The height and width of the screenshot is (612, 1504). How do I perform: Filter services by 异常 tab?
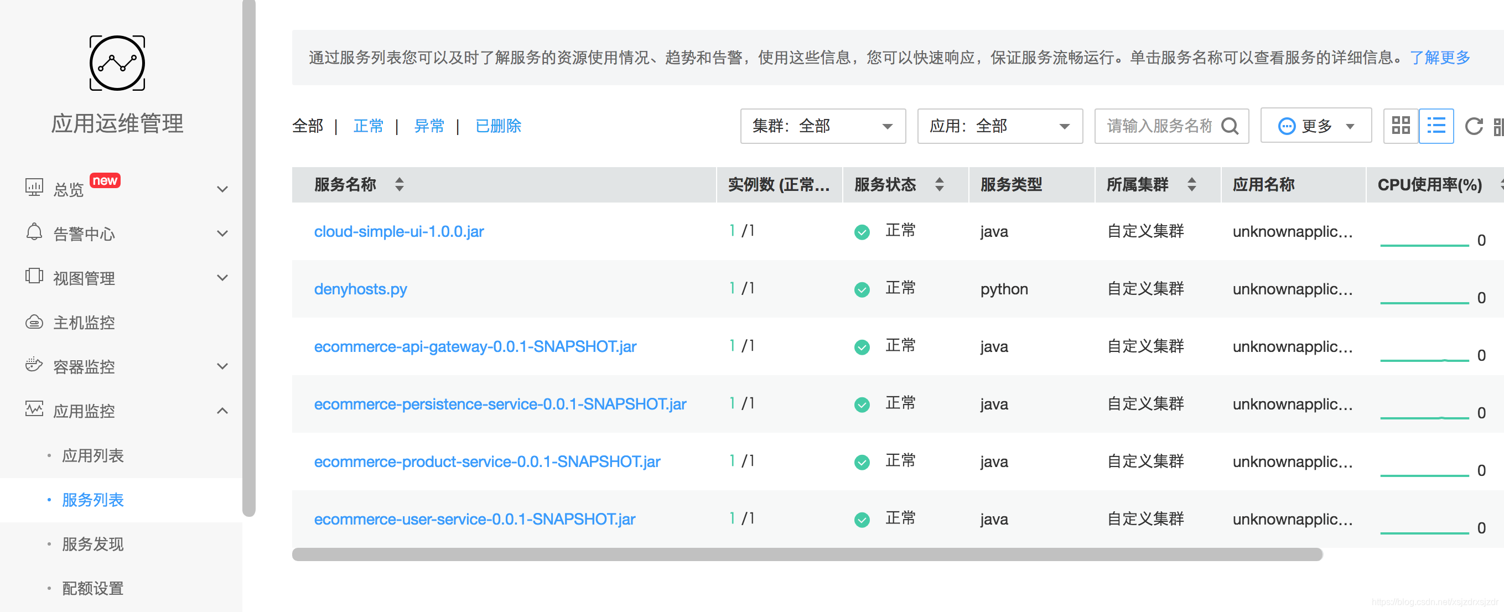tap(429, 126)
